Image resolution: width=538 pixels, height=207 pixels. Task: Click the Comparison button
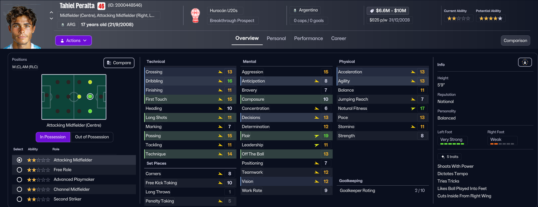coord(515,40)
